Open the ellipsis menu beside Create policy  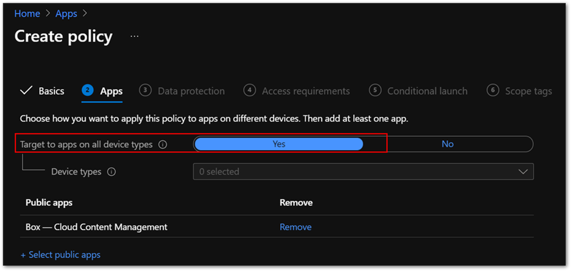134,36
